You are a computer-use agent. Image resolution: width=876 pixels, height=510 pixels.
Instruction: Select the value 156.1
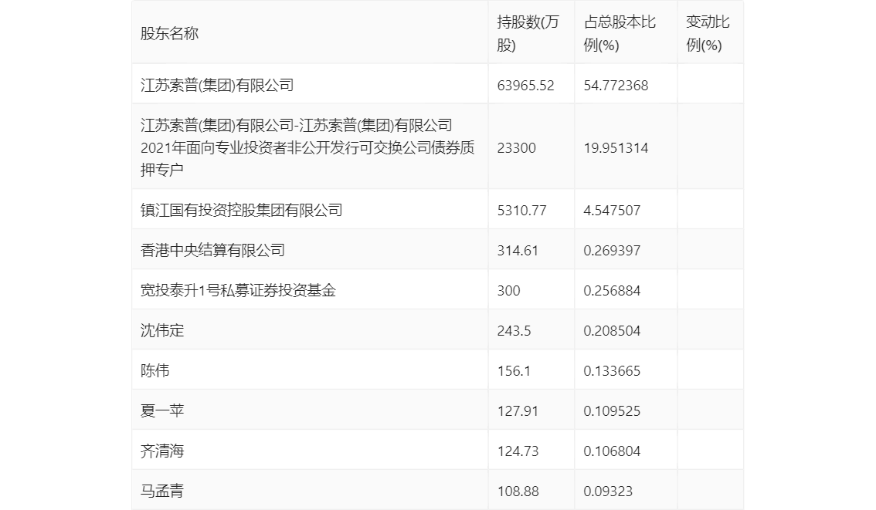(x=514, y=371)
